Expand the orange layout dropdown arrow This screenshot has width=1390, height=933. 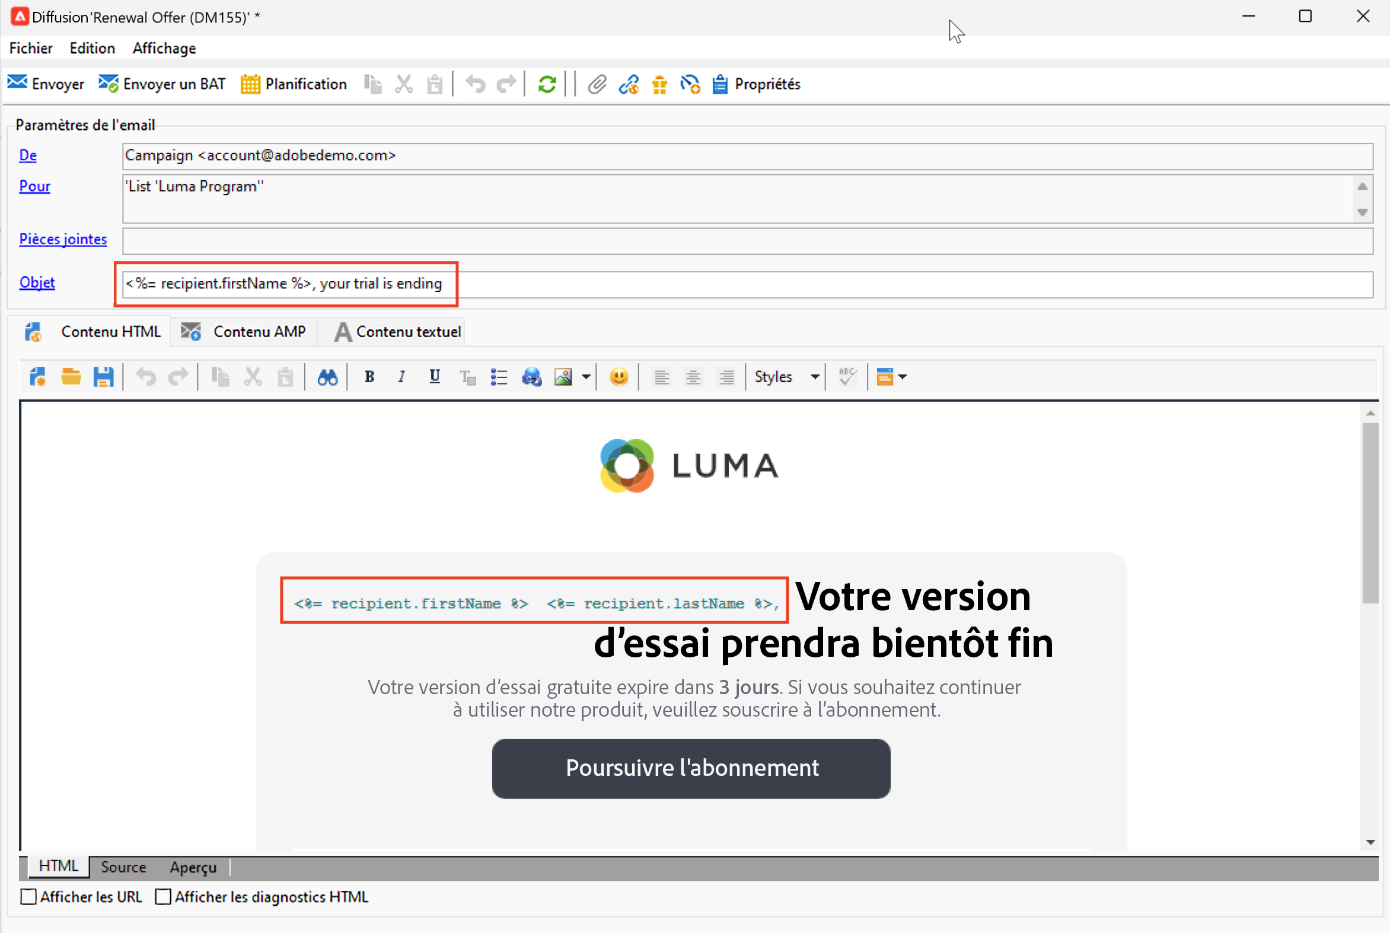coord(903,376)
